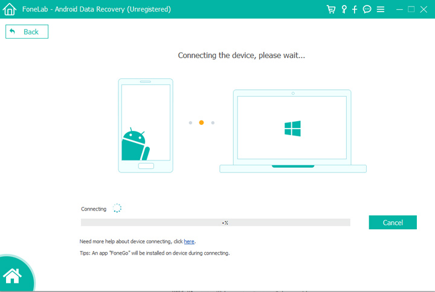Click the chat feedback bubble icon
This screenshot has height=292, width=435.
point(367,10)
